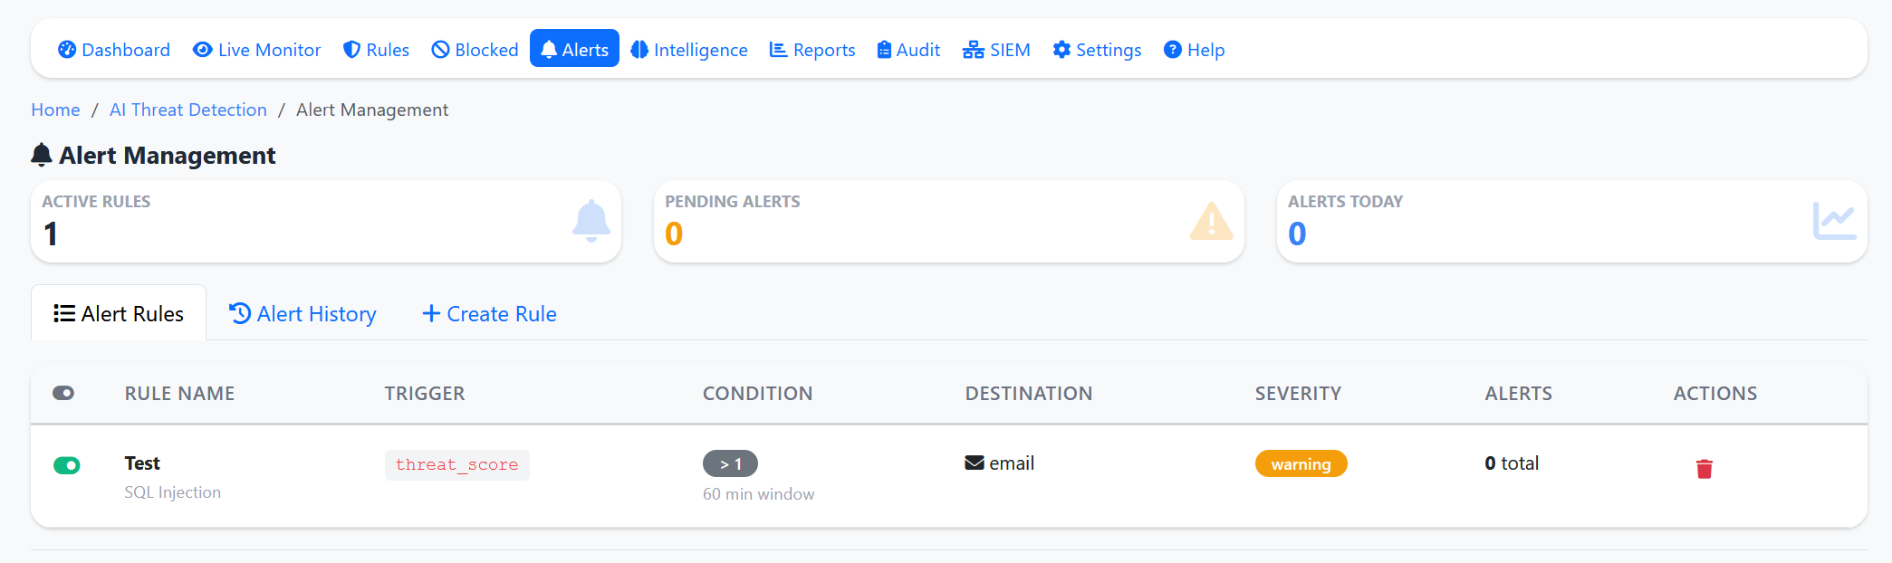Navigate to AI Threat Detection breadcrumb link
This screenshot has height=563, width=1892.
(187, 110)
